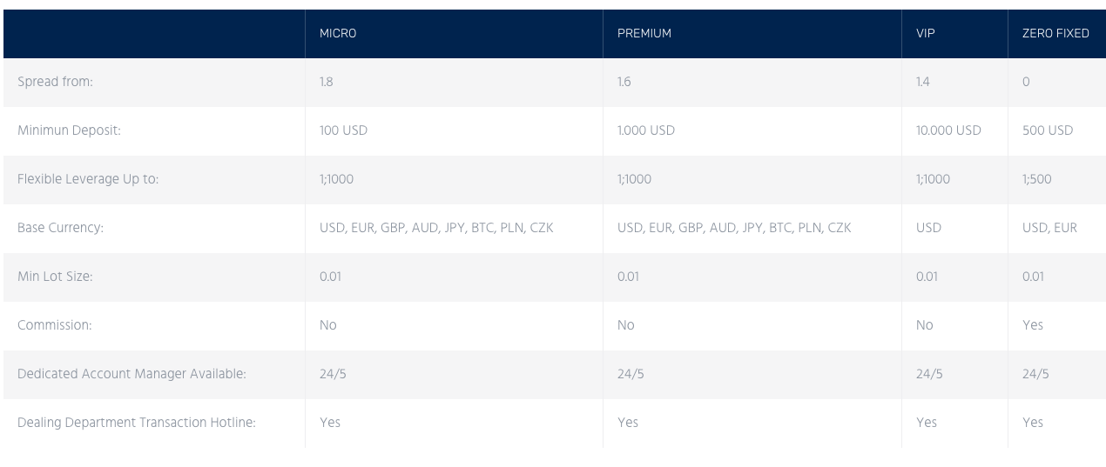This screenshot has height=467, width=1106.
Task: Select the PREMIUM column header
Action: pos(644,34)
